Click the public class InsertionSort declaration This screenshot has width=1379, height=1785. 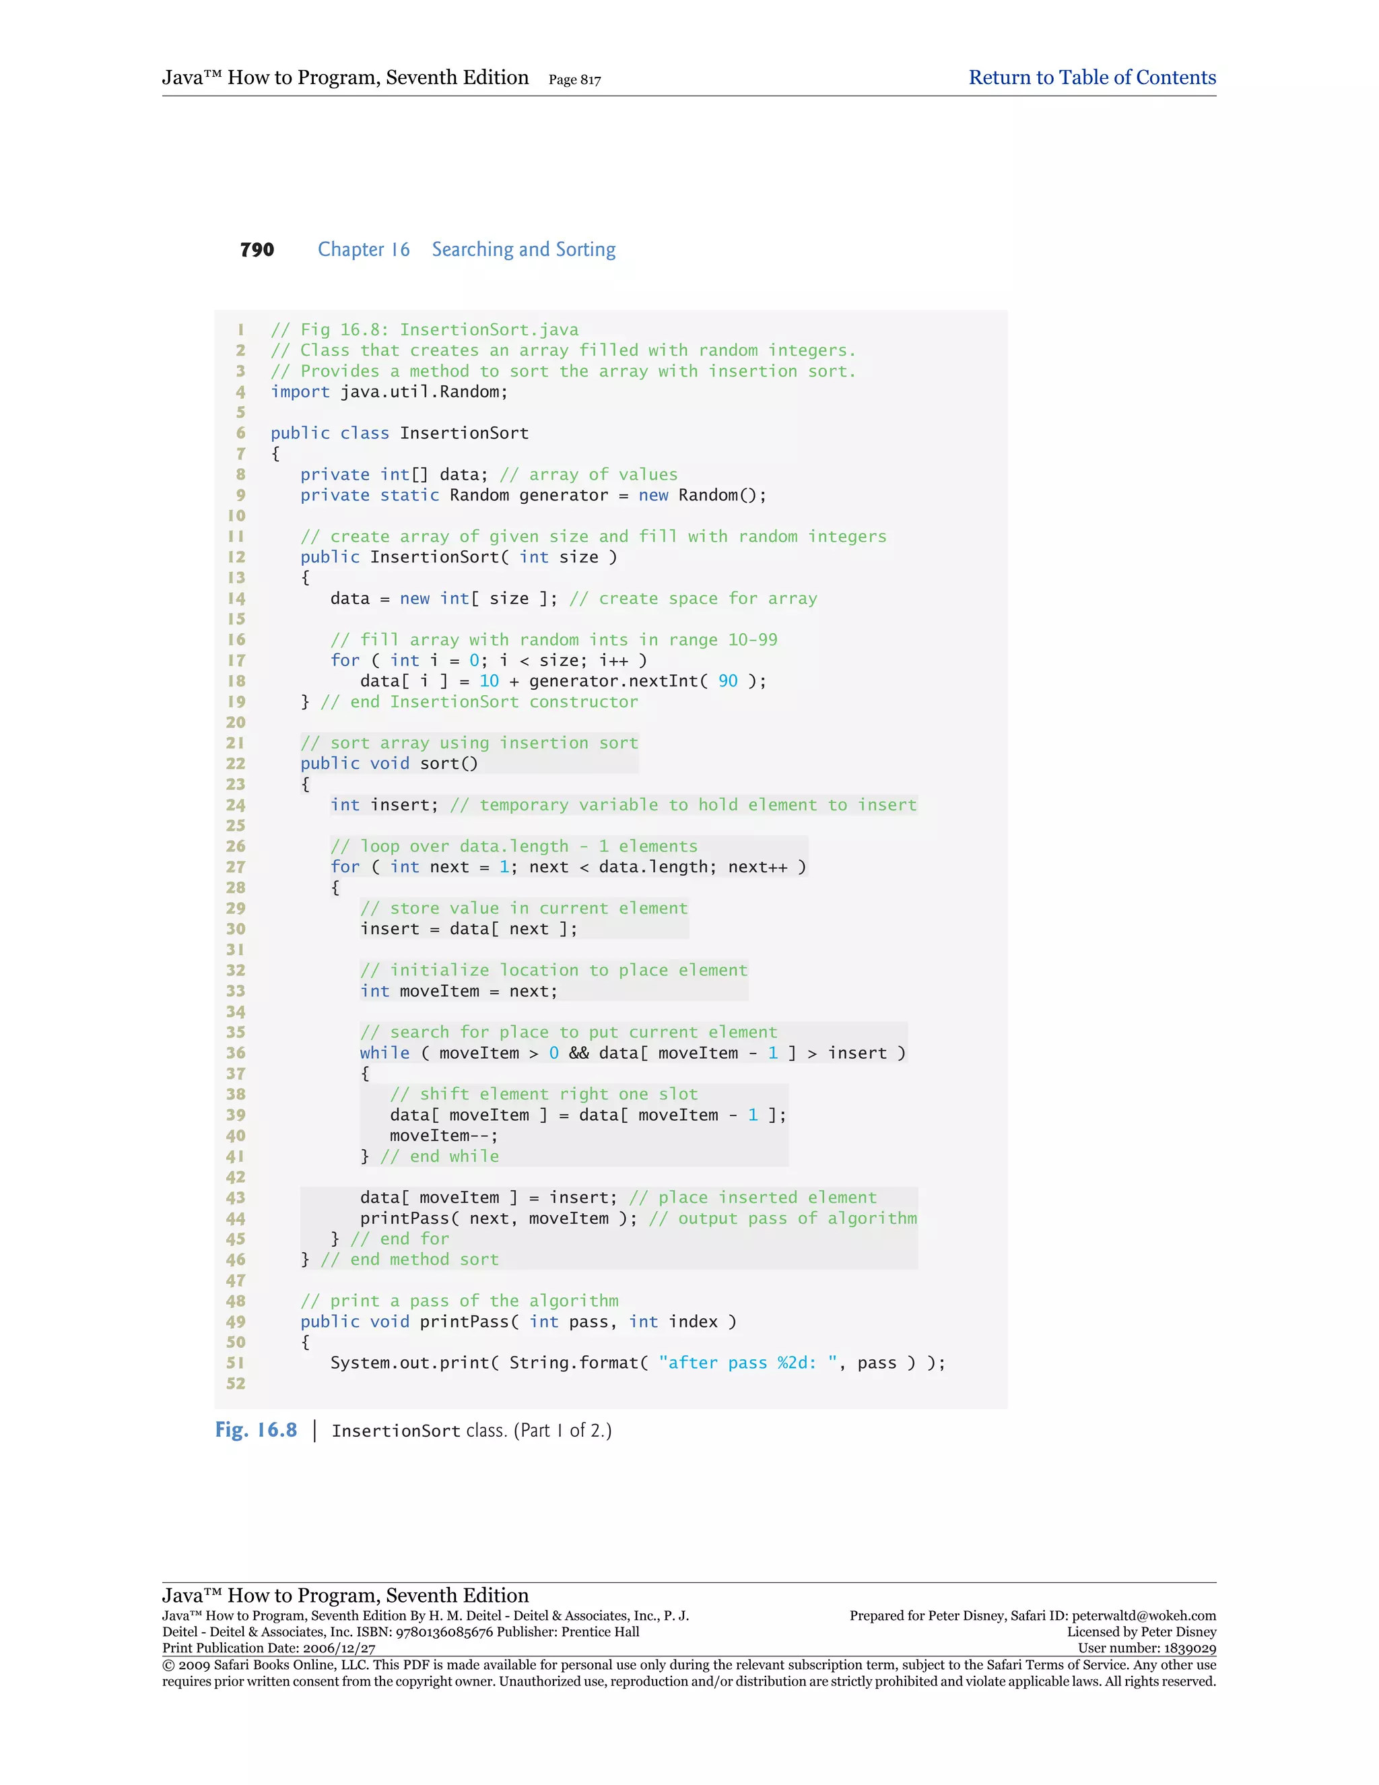[x=399, y=433]
